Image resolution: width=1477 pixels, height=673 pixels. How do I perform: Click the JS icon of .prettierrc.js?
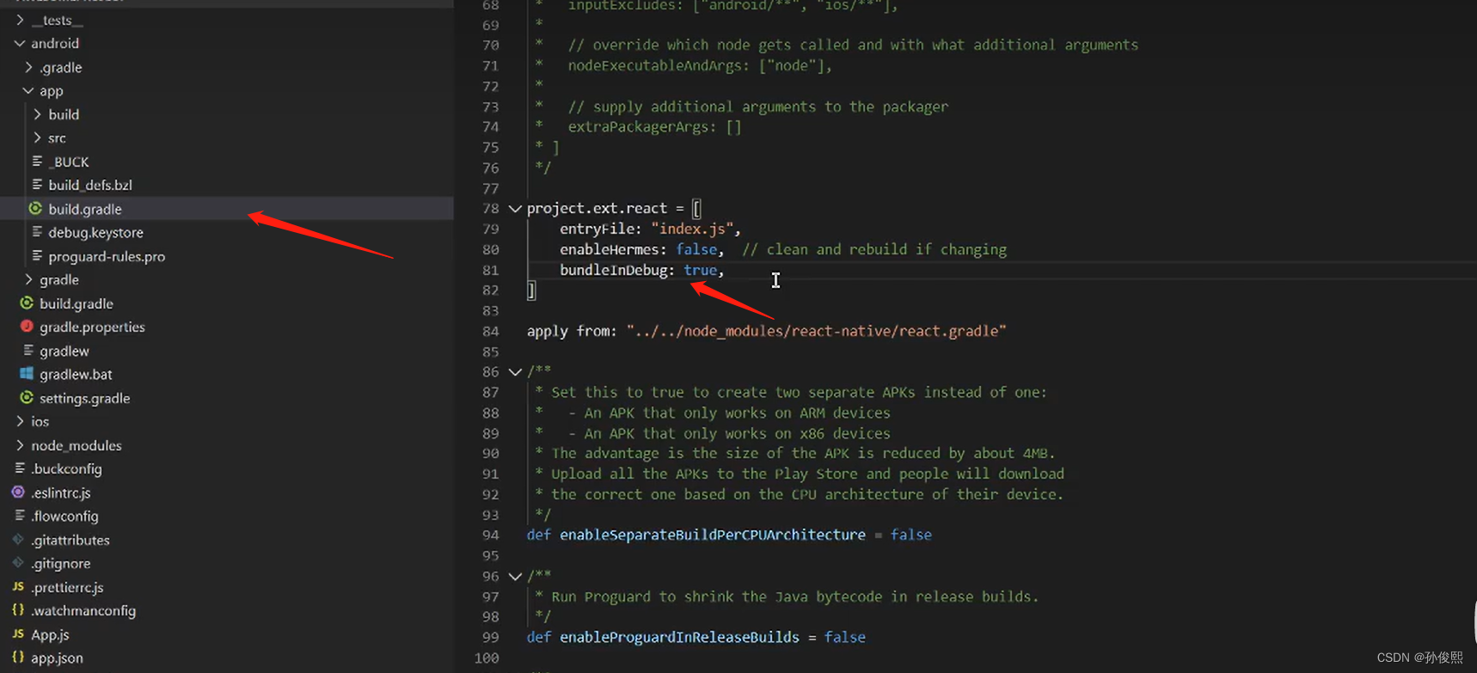click(18, 587)
